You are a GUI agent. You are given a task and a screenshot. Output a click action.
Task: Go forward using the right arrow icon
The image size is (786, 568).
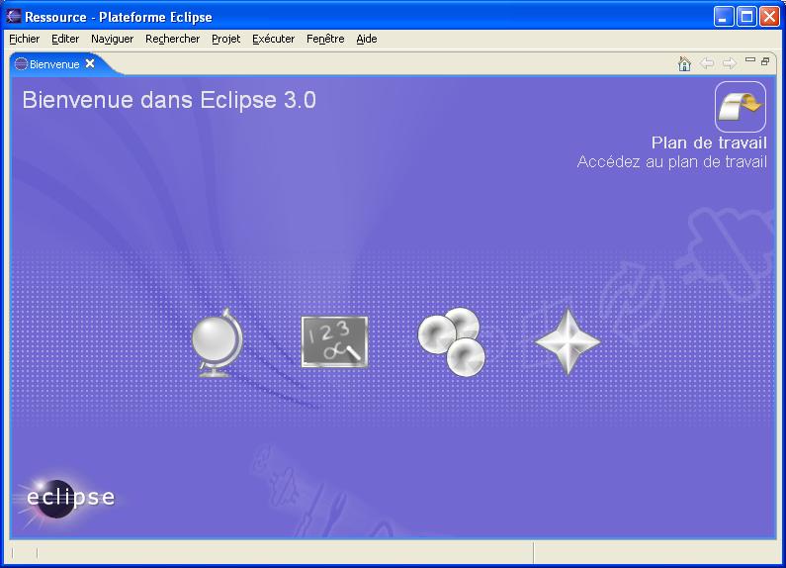730,63
